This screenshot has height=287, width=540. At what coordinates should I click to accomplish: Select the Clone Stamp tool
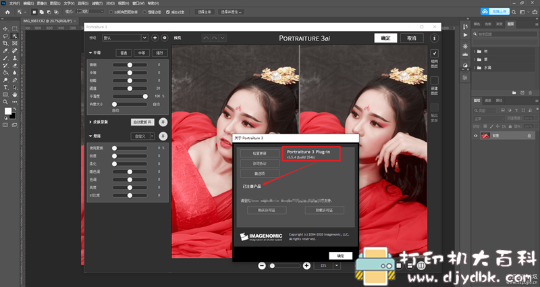tap(15, 58)
